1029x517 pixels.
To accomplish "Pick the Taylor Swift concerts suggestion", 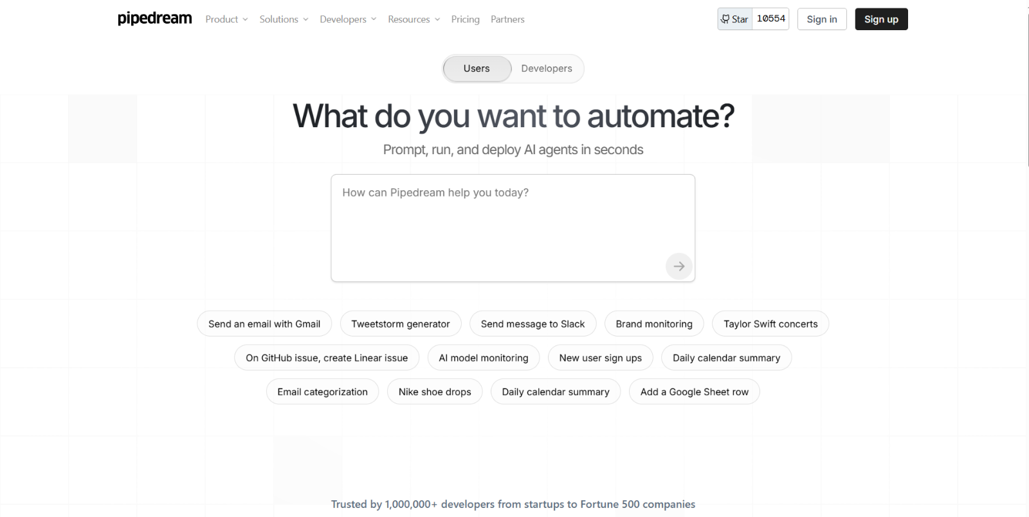I will [770, 324].
